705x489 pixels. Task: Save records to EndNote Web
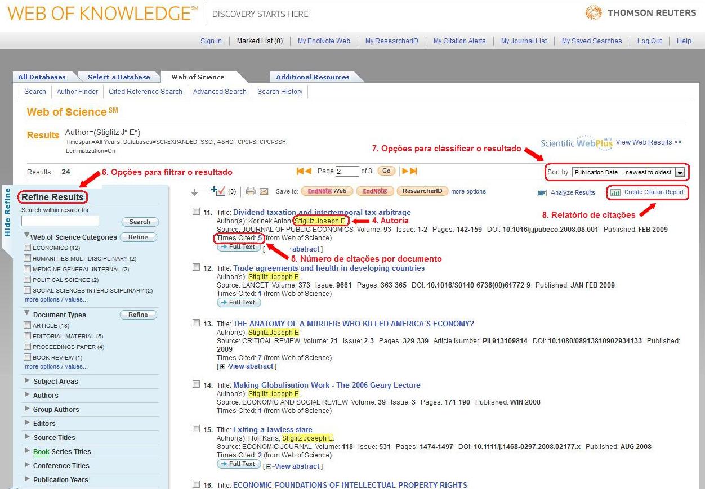coord(327,191)
